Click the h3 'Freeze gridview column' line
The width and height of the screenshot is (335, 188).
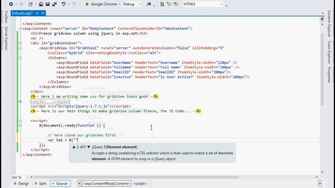(x=89, y=33)
